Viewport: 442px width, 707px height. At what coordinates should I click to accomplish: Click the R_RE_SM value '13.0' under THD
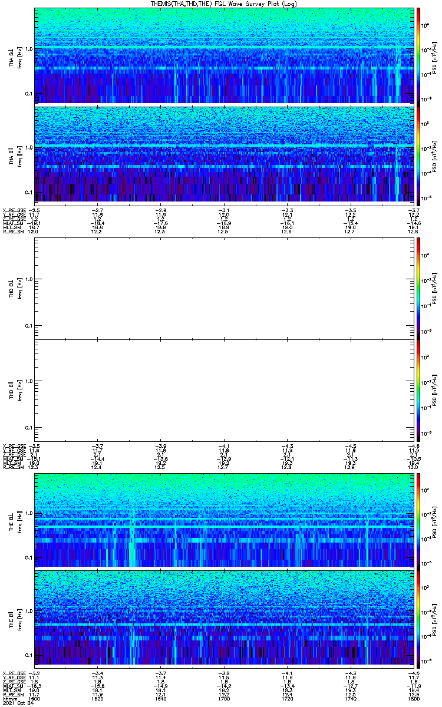pos(412,467)
